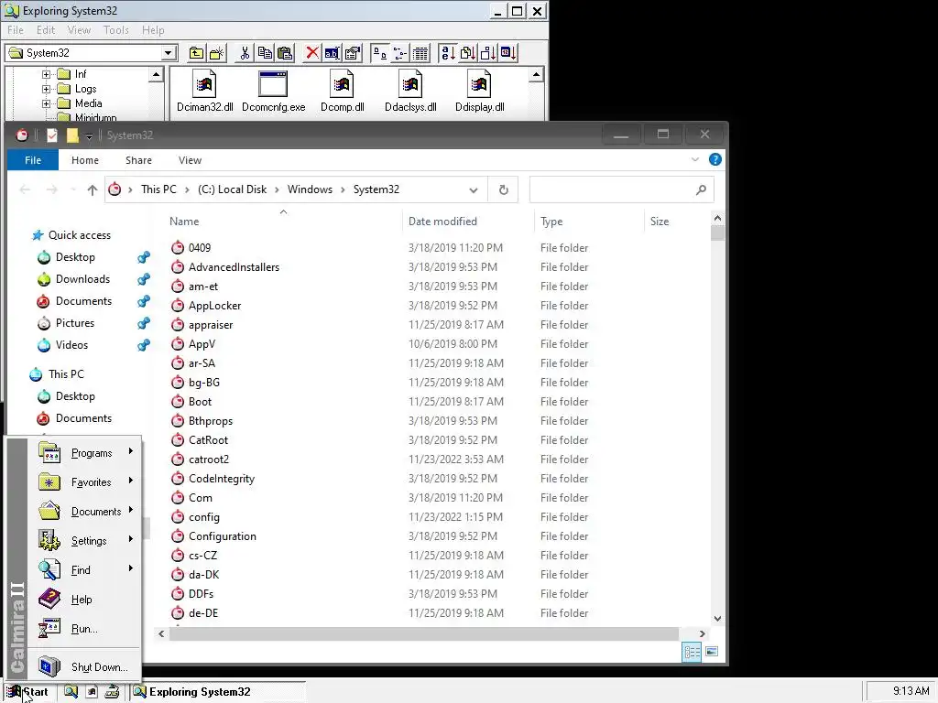Screen dimensions: 938x703
Task: Click the Paste clipboard toolbar icon
Action: (x=286, y=53)
